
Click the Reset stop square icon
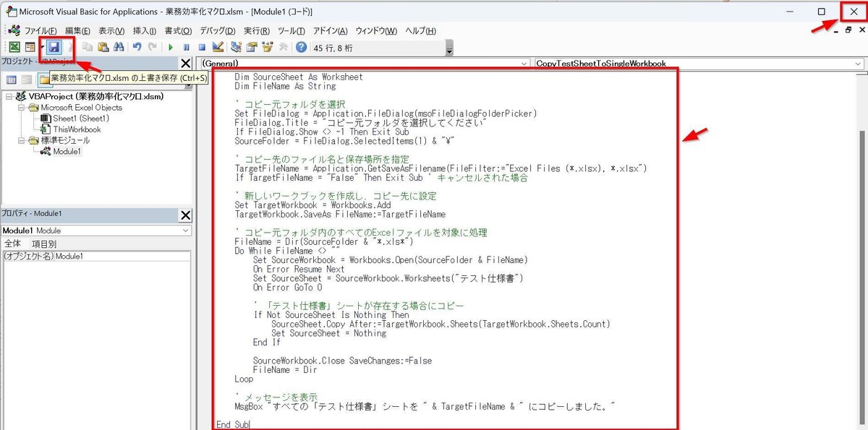[x=202, y=47]
